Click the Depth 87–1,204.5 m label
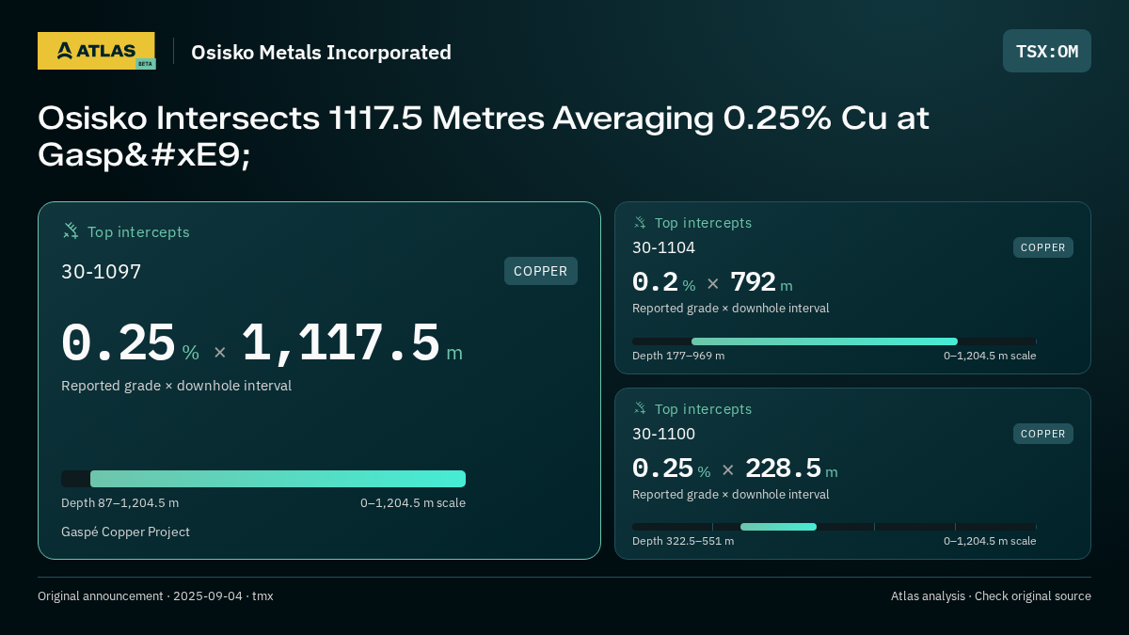The image size is (1129, 635). (x=119, y=503)
